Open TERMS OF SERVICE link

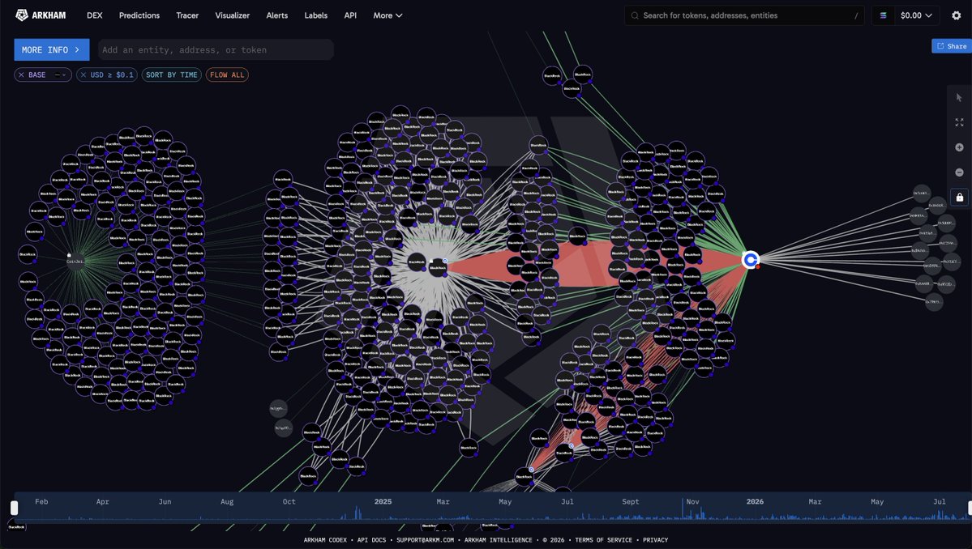point(603,540)
